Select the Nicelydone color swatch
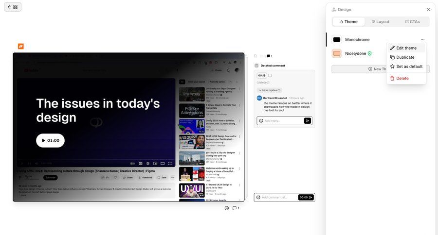Image resolution: width=438 pixels, height=235 pixels. (336, 53)
